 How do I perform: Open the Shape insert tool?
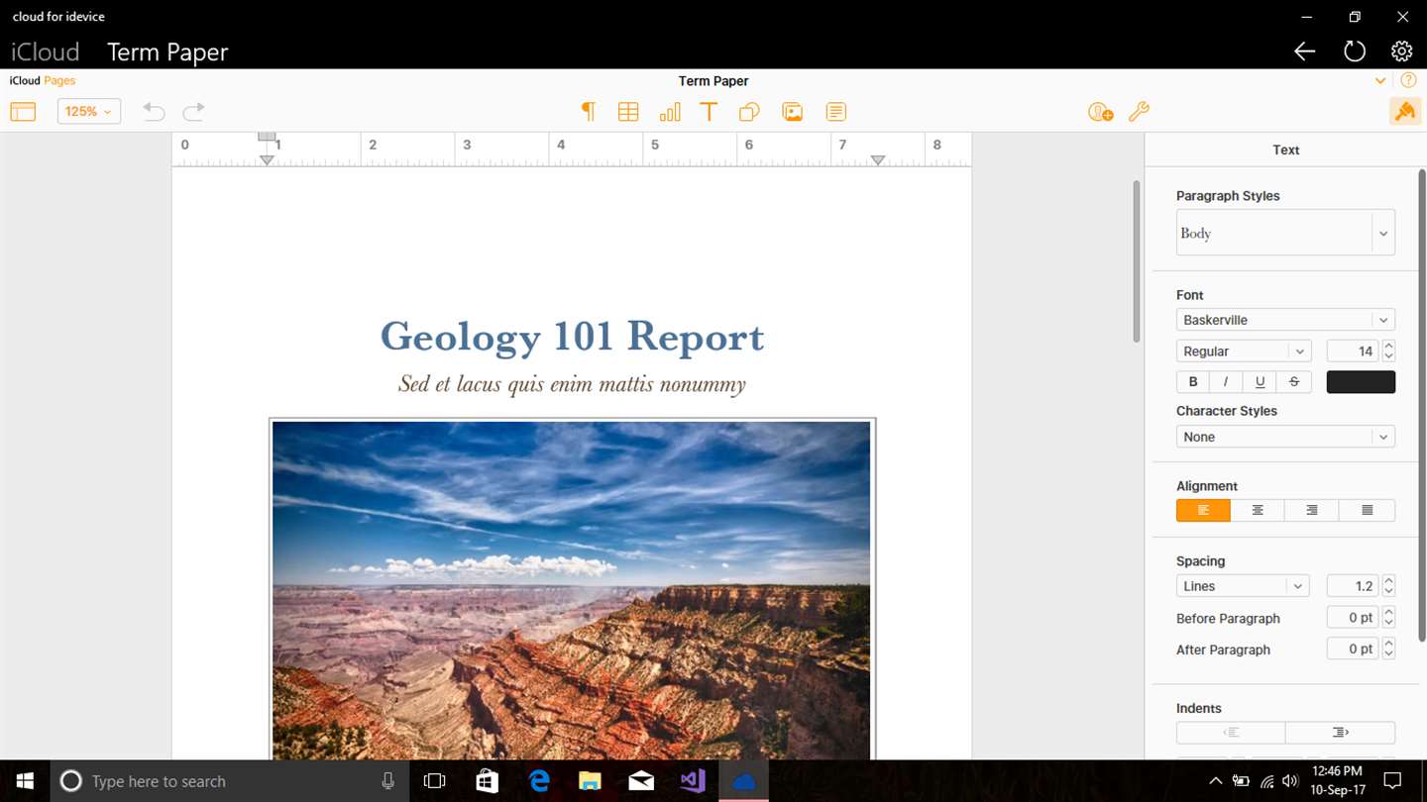[x=749, y=112]
